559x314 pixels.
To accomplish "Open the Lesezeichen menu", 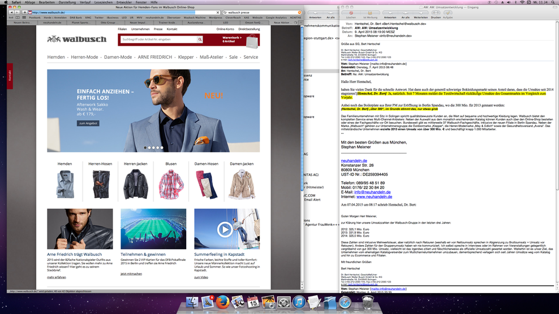I will (x=104, y=2).
